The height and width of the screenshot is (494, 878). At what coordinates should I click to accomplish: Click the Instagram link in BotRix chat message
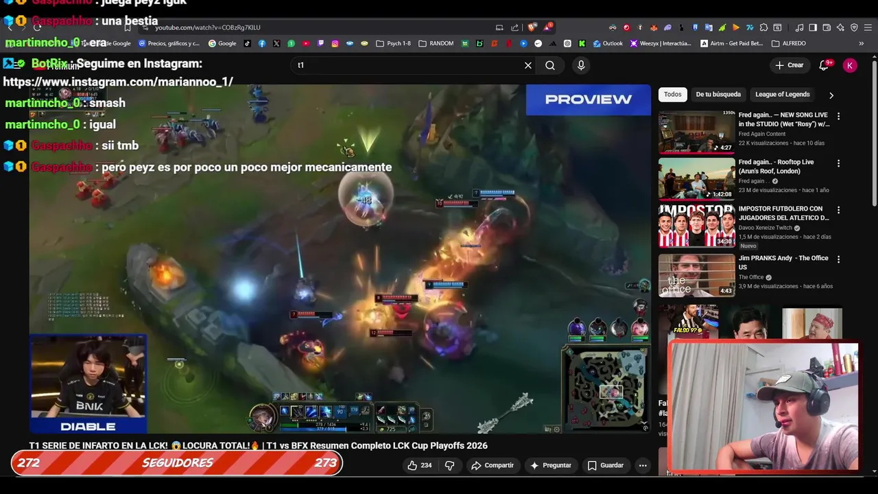point(118,82)
